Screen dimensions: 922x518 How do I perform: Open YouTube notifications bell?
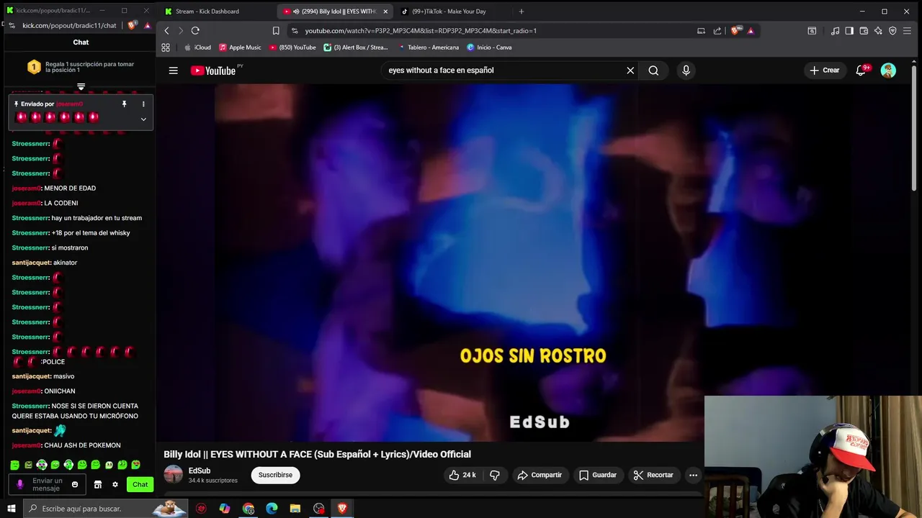click(x=861, y=71)
